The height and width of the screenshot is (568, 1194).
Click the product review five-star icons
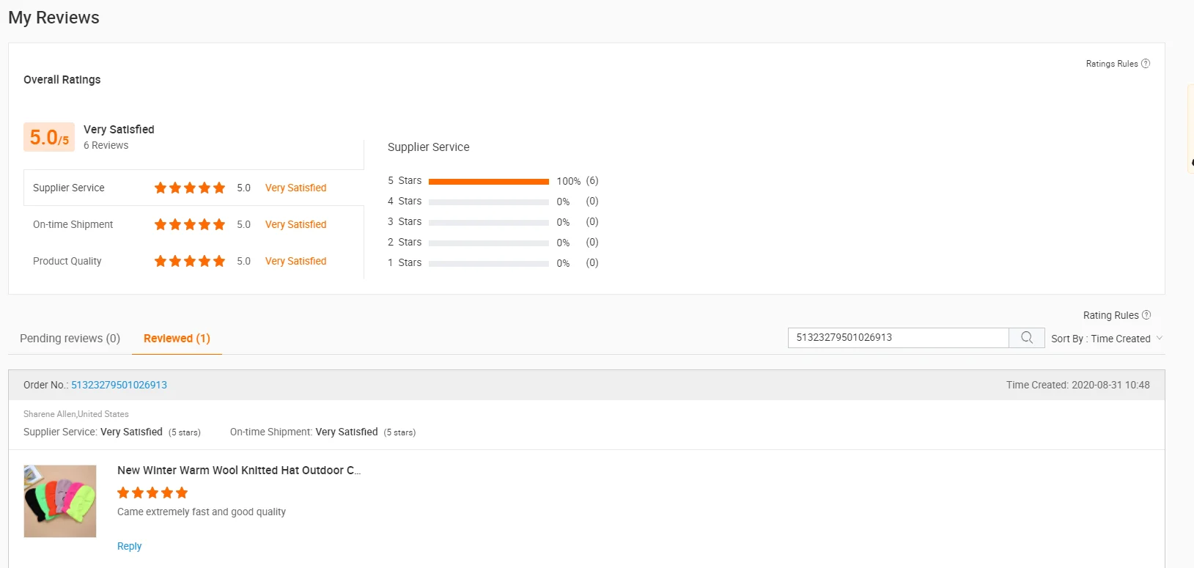point(152,493)
